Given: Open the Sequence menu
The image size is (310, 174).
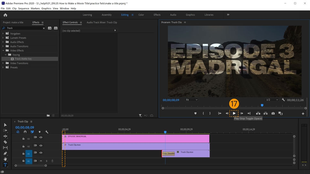Looking at the screenshot, I should [24, 8].
